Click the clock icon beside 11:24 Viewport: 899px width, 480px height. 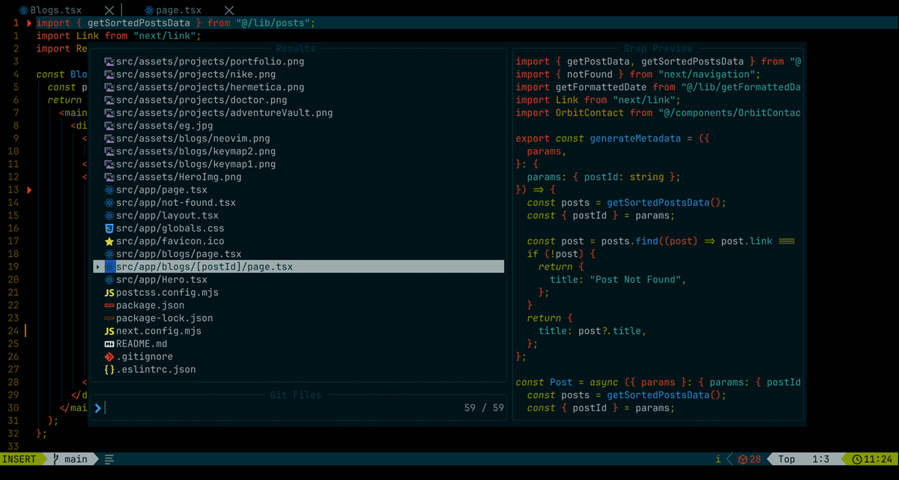click(x=857, y=459)
